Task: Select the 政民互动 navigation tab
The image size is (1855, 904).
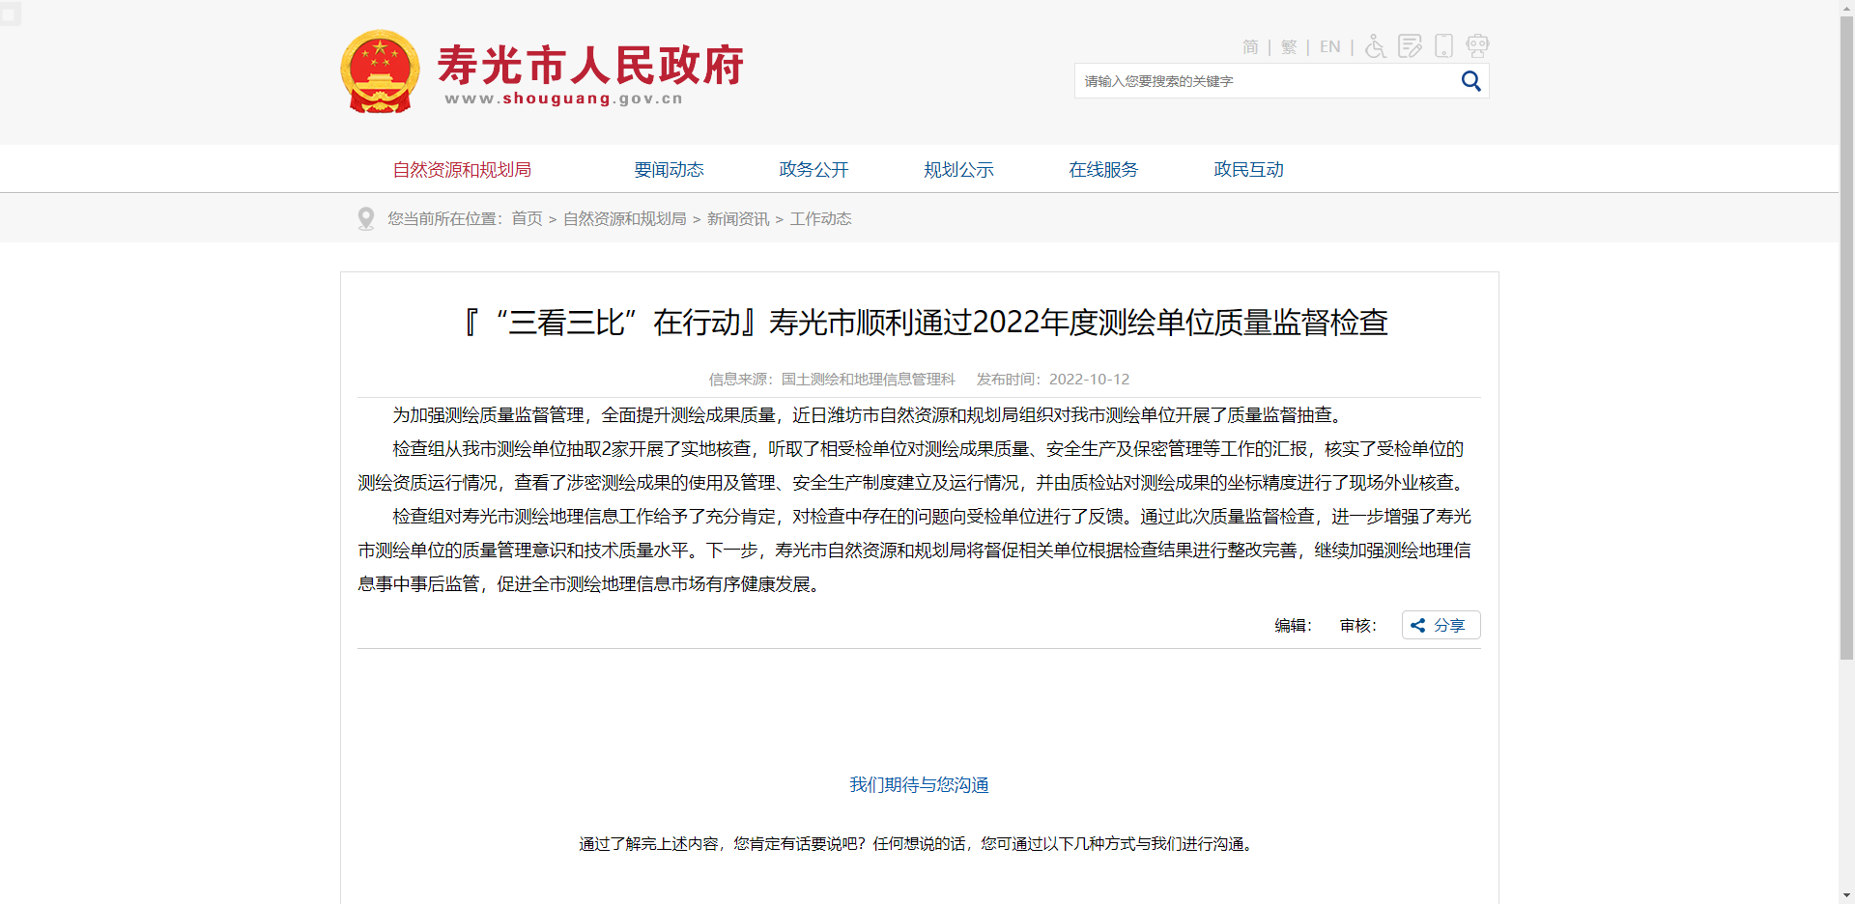Action: (1248, 169)
